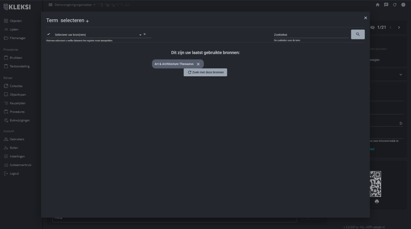The height and width of the screenshot is (229, 411).
Task: Open Objecten in the sidebar
Action: (x=16, y=21)
